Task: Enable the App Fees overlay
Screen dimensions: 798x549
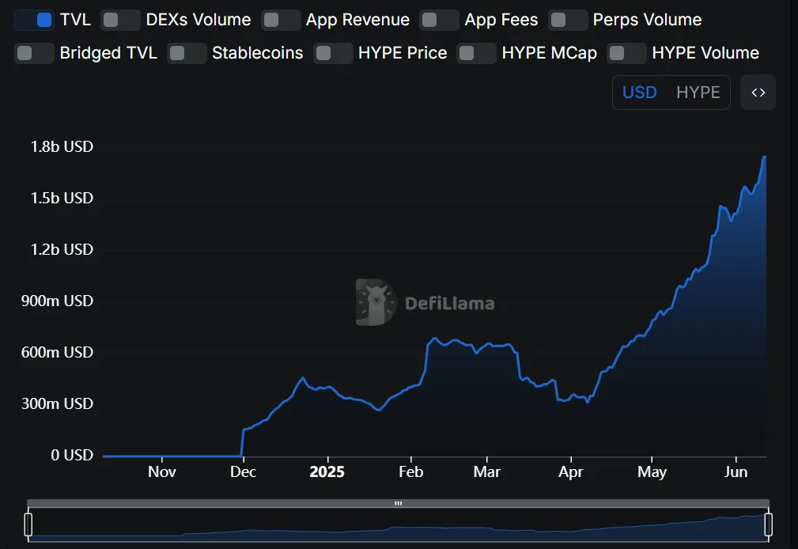Action: point(440,19)
